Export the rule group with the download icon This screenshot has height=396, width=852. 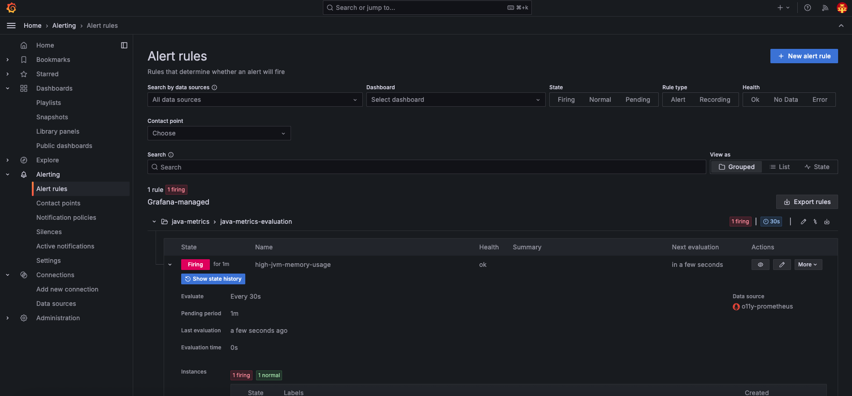click(827, 222)
